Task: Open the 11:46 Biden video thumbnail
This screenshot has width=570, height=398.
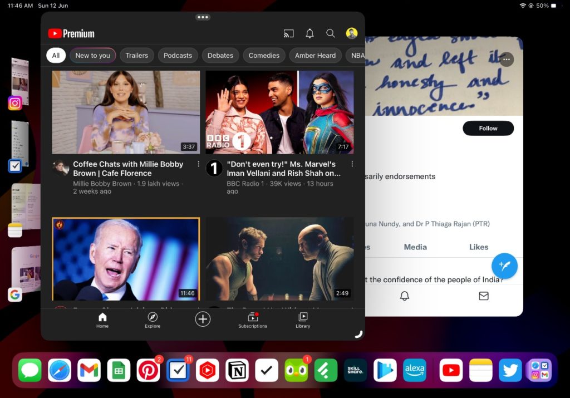Action: coord(126,259)
